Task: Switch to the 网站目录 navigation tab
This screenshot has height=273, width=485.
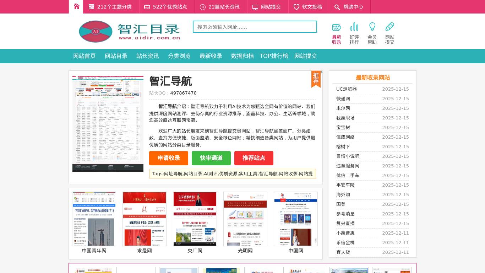Action: pyautogui.click(x=116, y=56)
